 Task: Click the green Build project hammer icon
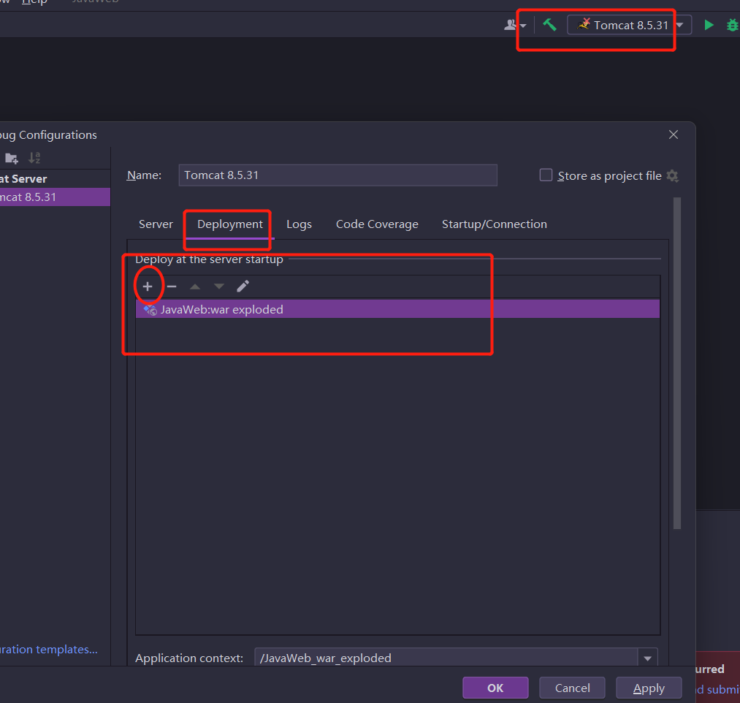point(549,25)
